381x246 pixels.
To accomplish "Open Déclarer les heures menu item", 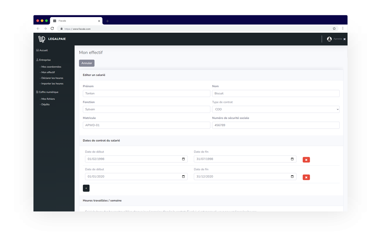I will 52,78.
